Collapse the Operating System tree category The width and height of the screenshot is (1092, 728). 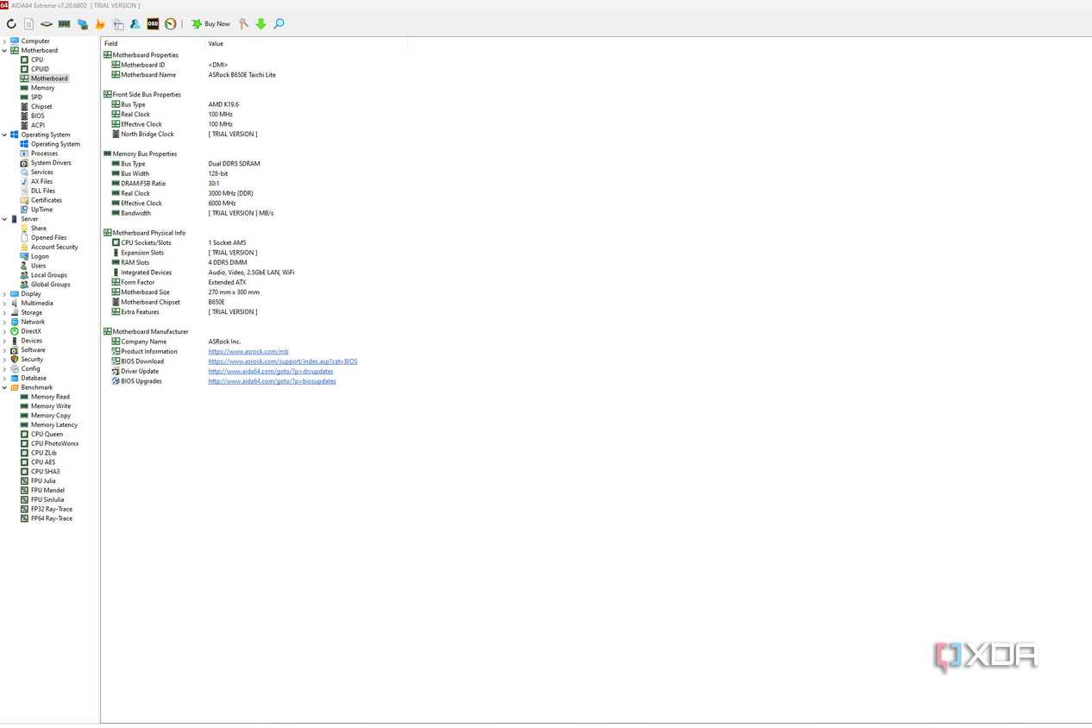click(x=4, y=135)
